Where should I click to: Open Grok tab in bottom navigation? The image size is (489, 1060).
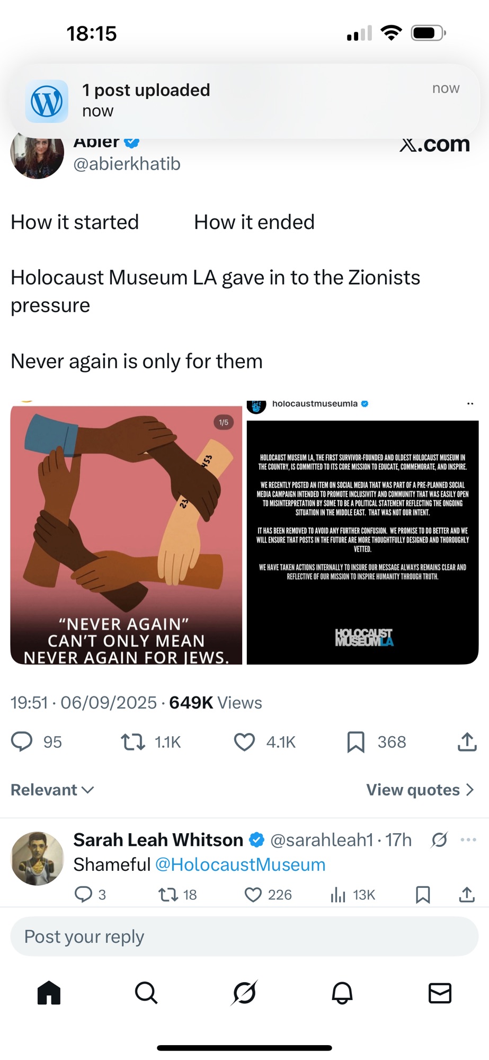click(244, 992)
